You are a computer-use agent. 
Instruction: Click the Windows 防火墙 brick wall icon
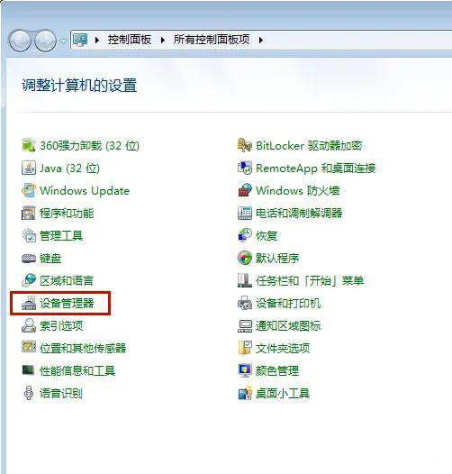[x=245, y=190]
